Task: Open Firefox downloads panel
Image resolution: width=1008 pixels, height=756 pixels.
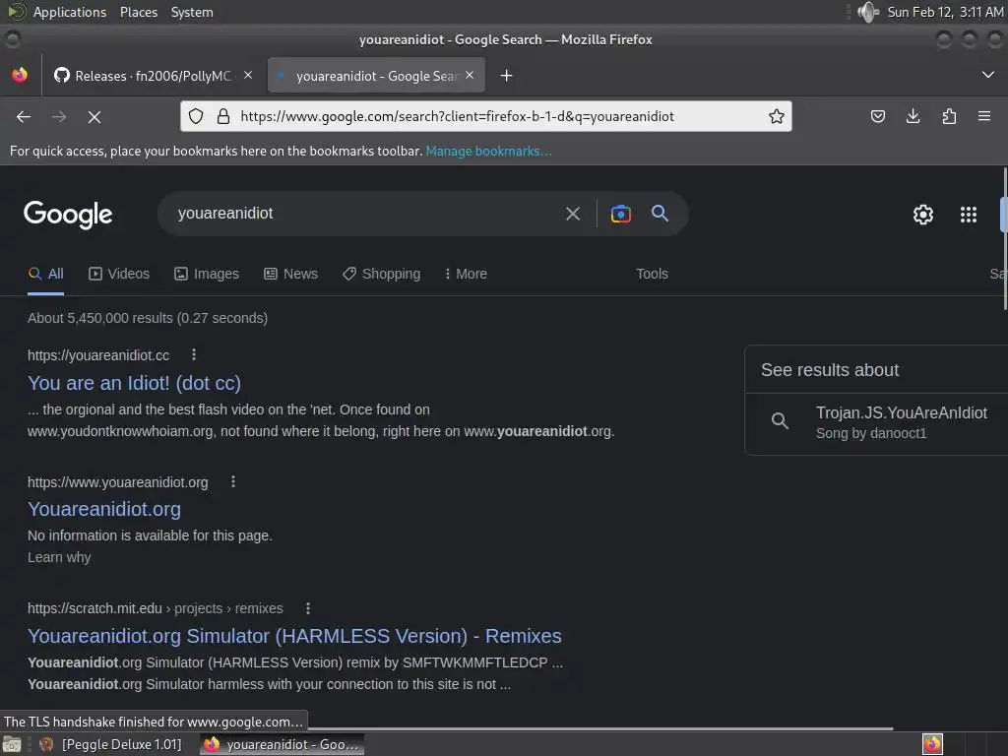Action: click(x=913, y=116)
